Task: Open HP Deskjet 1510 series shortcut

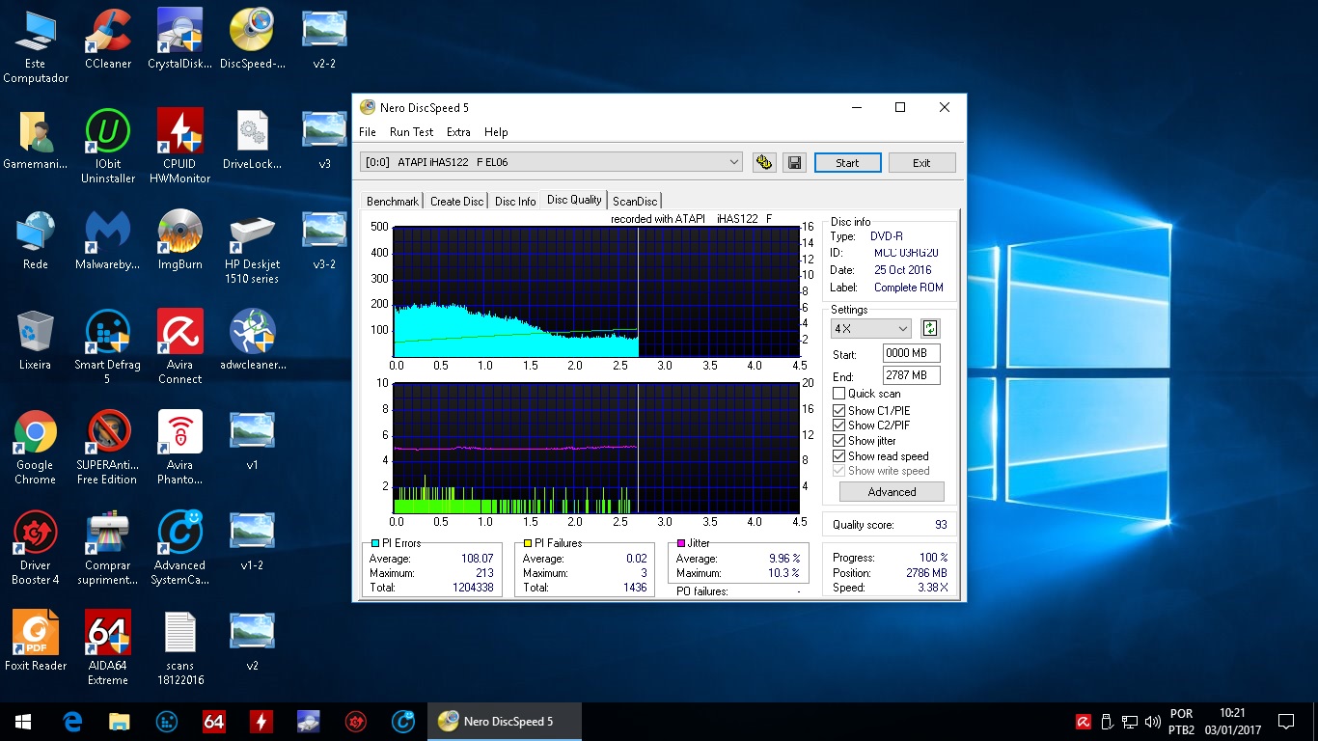Action: [x=252, y=247]
